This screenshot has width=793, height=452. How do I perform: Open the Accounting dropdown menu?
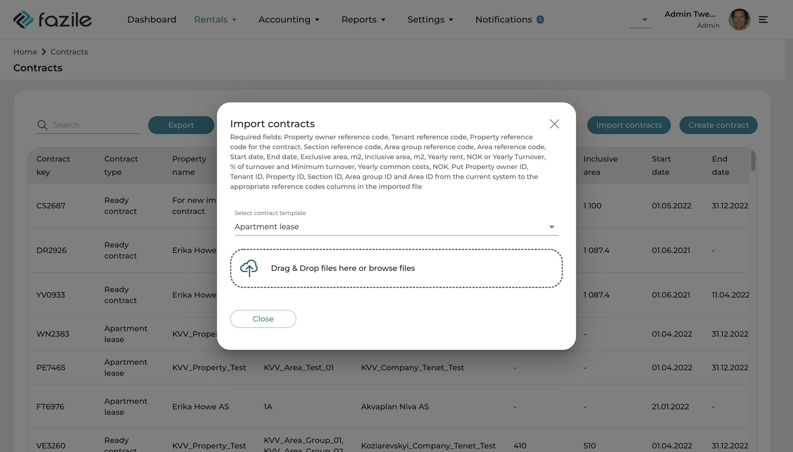(289, 20)
